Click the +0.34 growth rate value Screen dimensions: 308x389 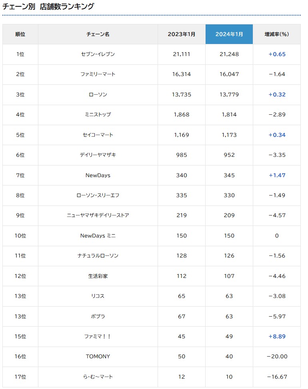277,135
